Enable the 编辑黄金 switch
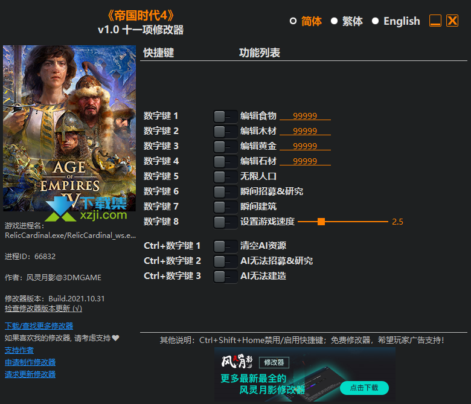Screen dimensions: 471x404 (225, 147)
